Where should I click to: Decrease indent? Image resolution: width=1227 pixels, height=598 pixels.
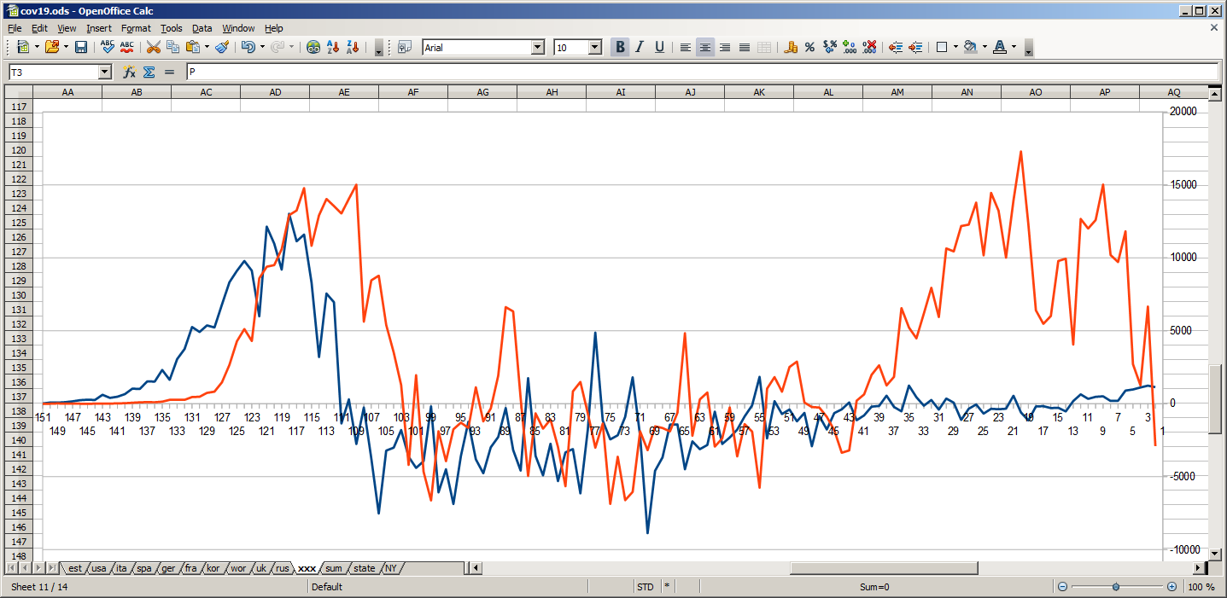(896, 47)
